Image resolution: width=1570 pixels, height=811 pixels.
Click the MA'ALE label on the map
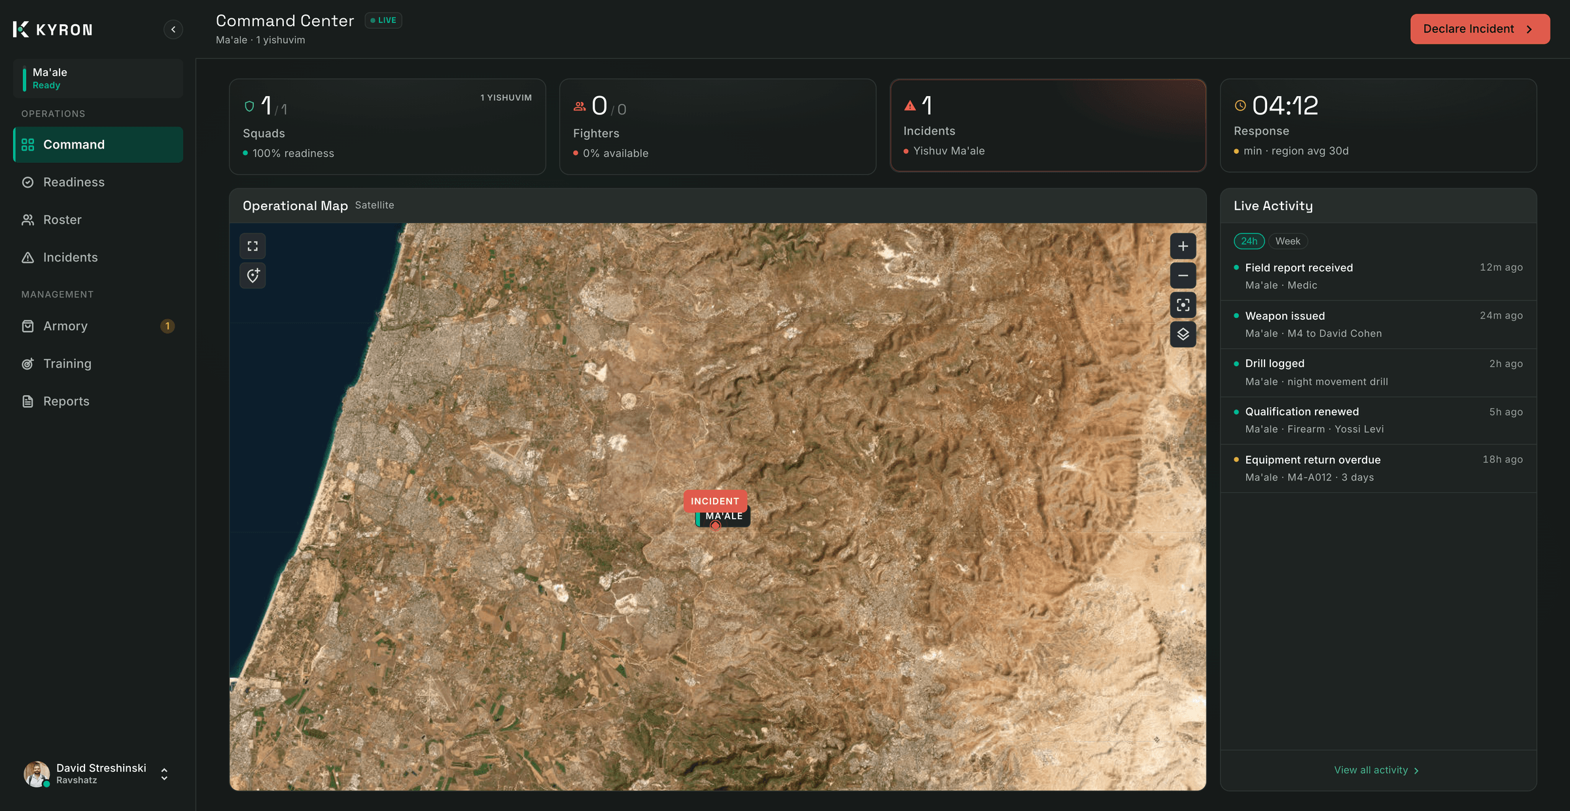point(724,516)
